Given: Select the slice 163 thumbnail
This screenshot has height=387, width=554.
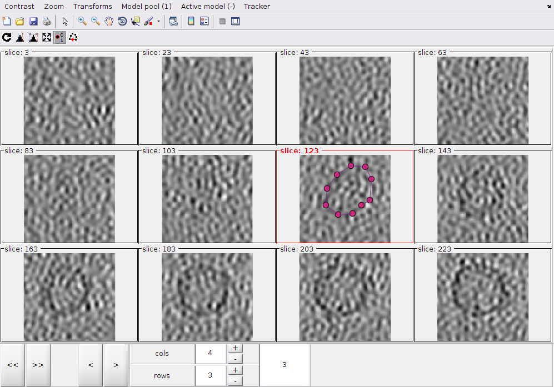Looking at the screenshot, I should point(69,296).
